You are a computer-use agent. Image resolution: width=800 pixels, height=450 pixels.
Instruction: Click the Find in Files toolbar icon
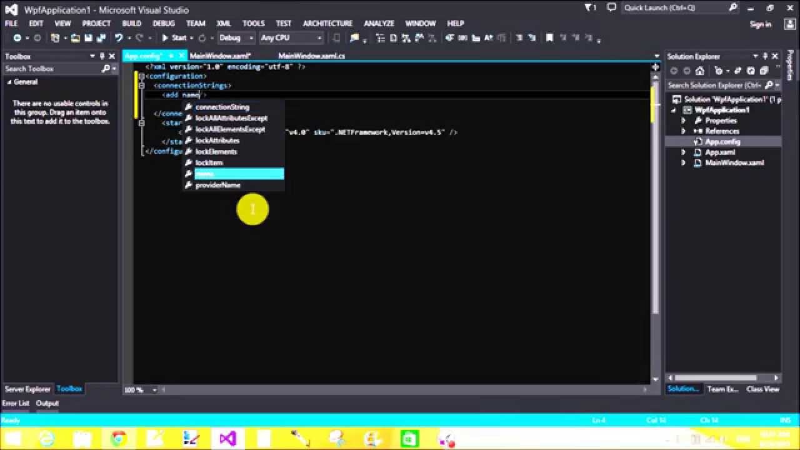pos(354,38)
